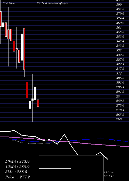The height and width of the screenshot is (181, 129).
Task: Click the Price : 277.2 readout
Action: pos(18,177)
